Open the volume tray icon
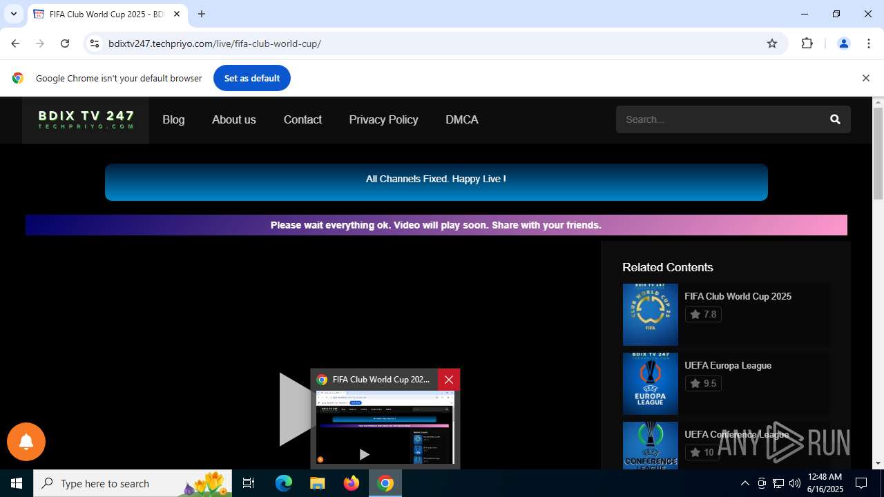 (x=795, y=483)
